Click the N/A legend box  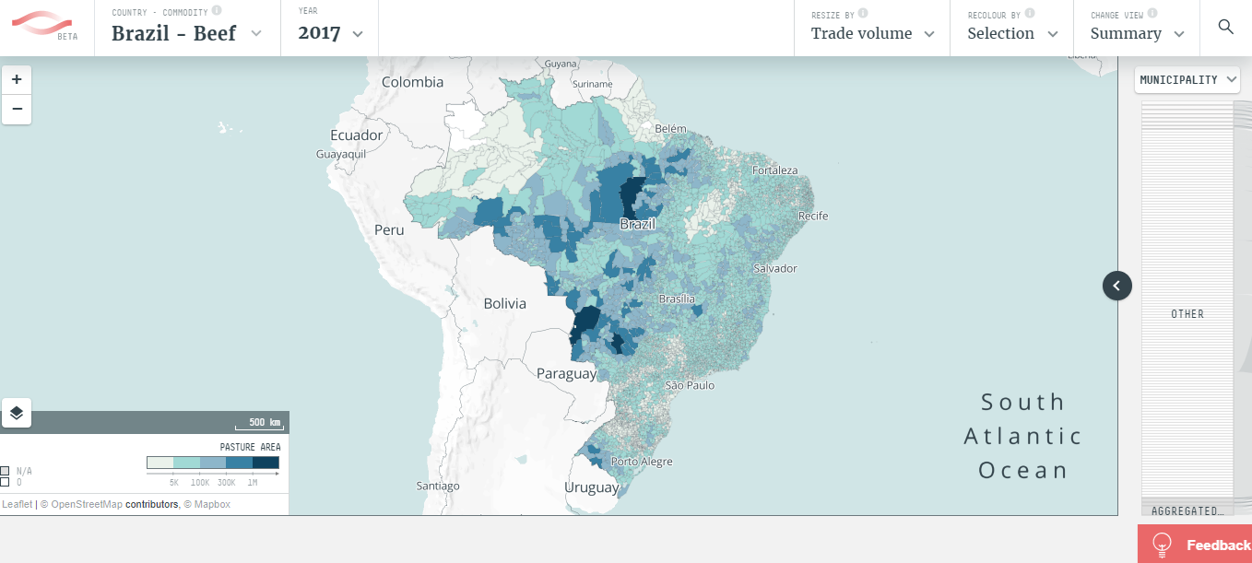click(x=5, y=471)
